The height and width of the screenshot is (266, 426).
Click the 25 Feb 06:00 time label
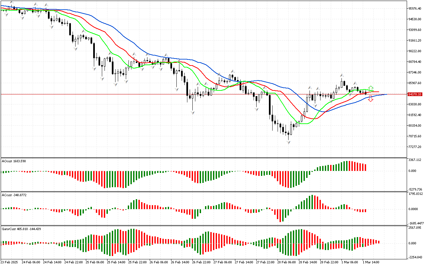95,262
